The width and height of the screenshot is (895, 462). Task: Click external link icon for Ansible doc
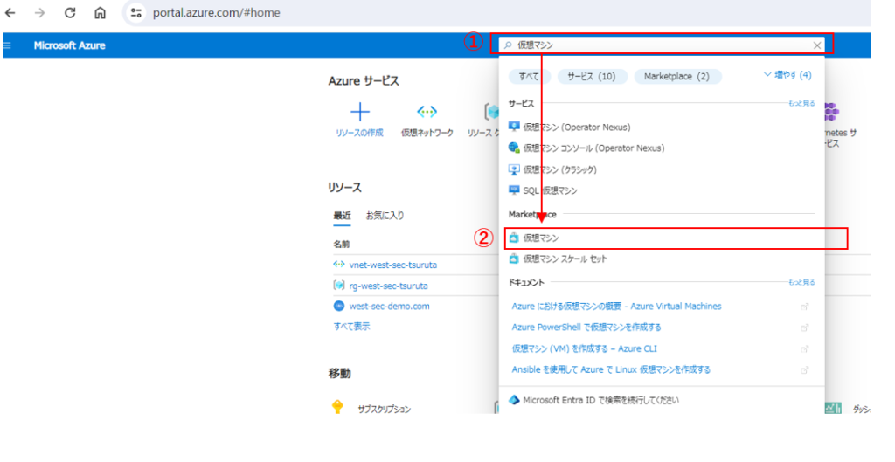[x=804, y=370]
